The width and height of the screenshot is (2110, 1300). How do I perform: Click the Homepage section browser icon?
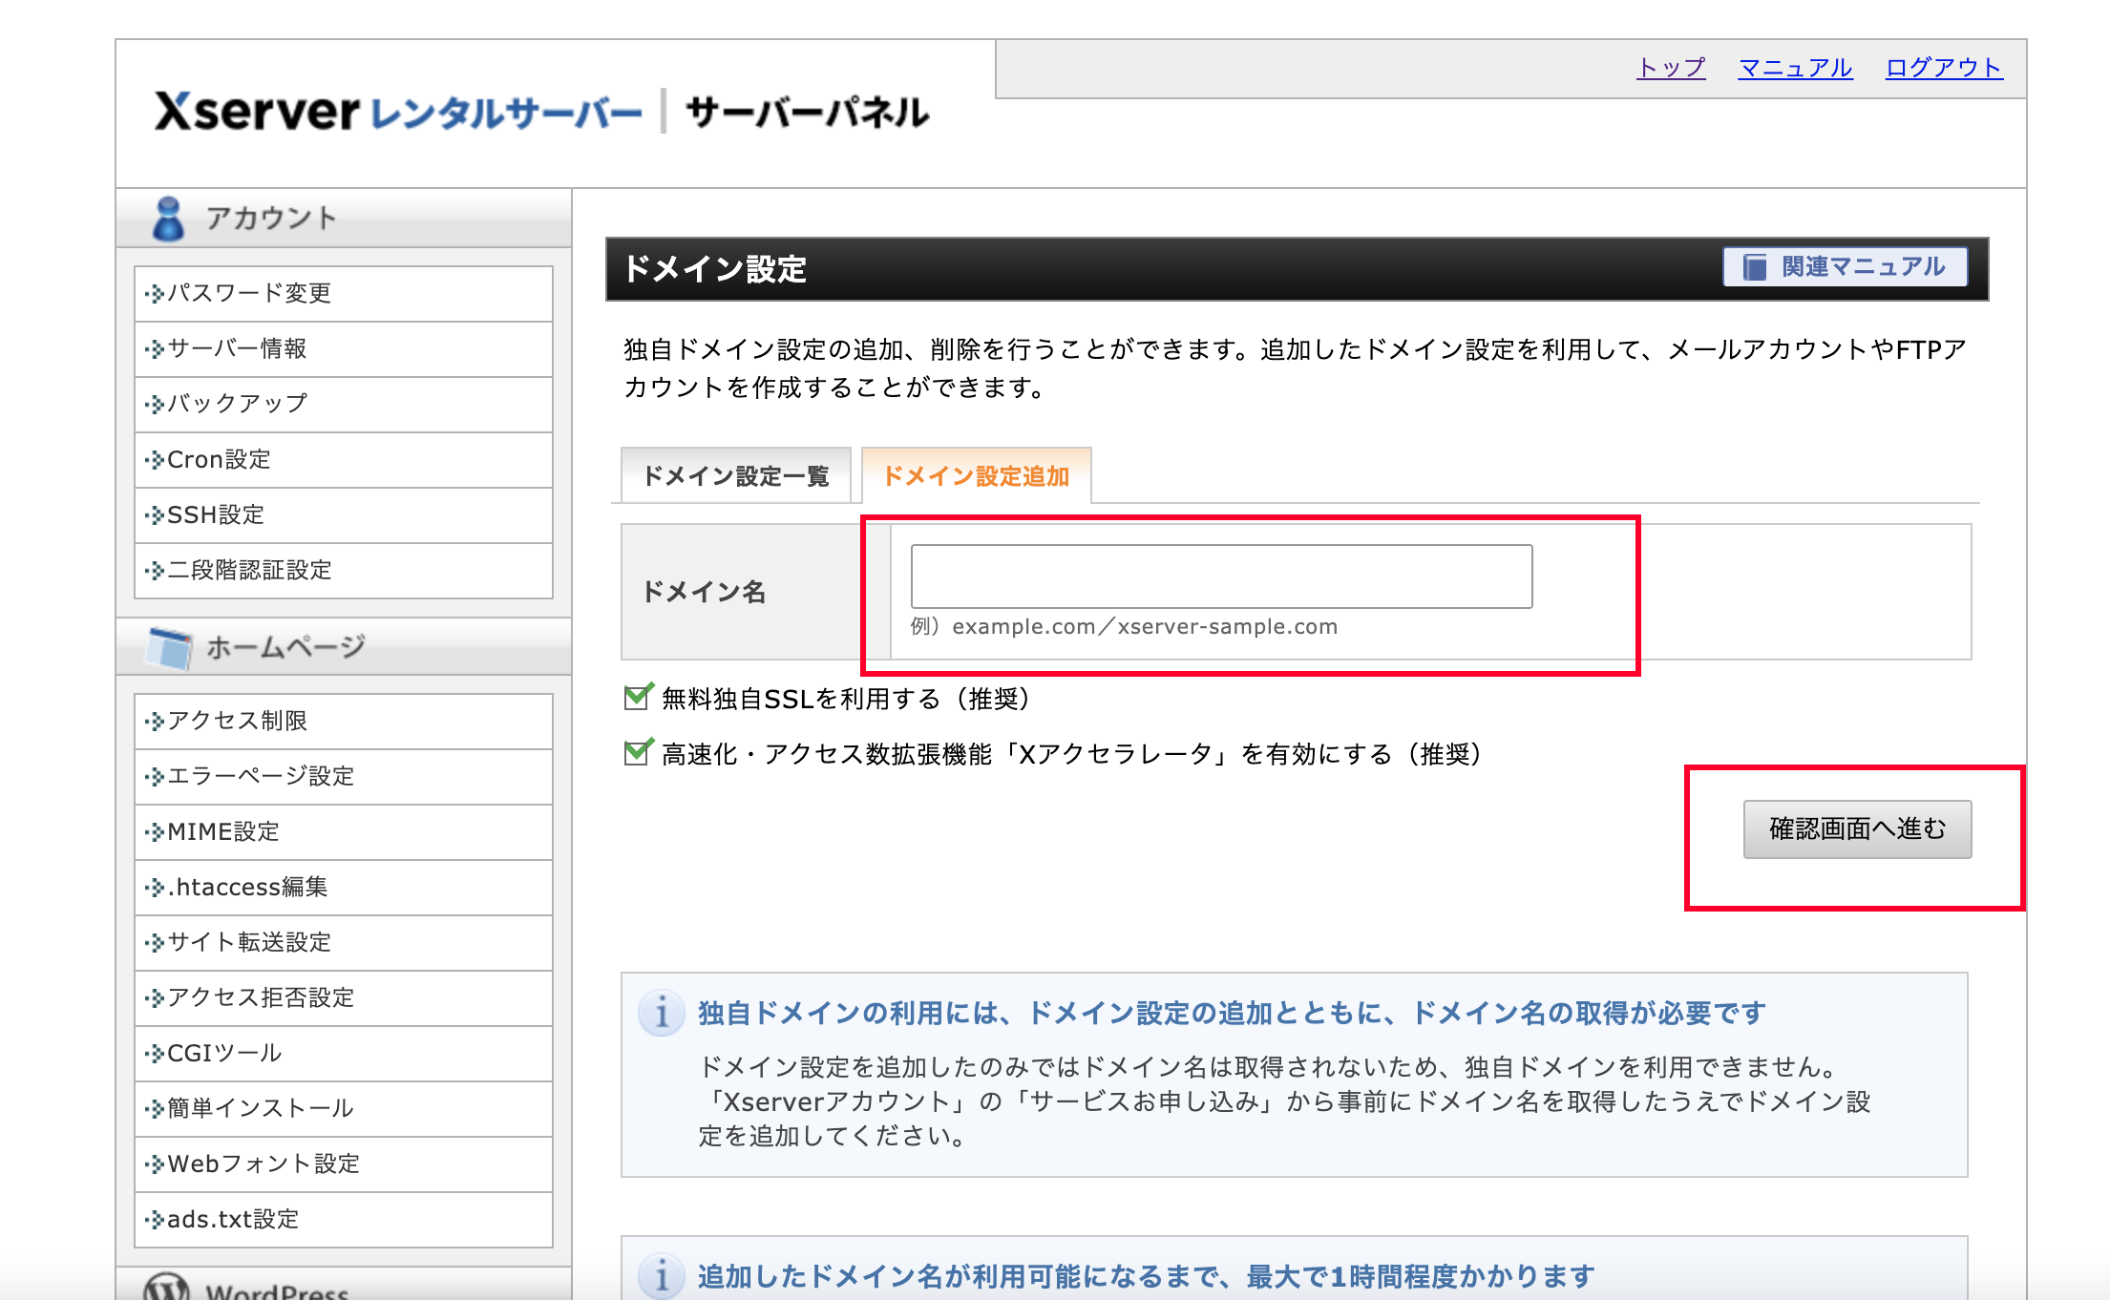coord(170,647)
